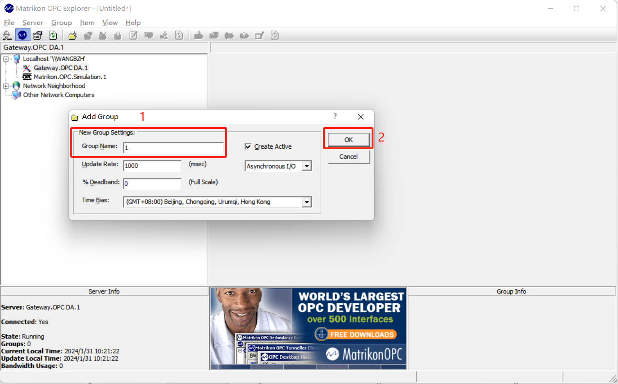Click the MatrikonOPC logo in the banner
The height and width of the screenshot is (384, 618).
click(364, 354)
